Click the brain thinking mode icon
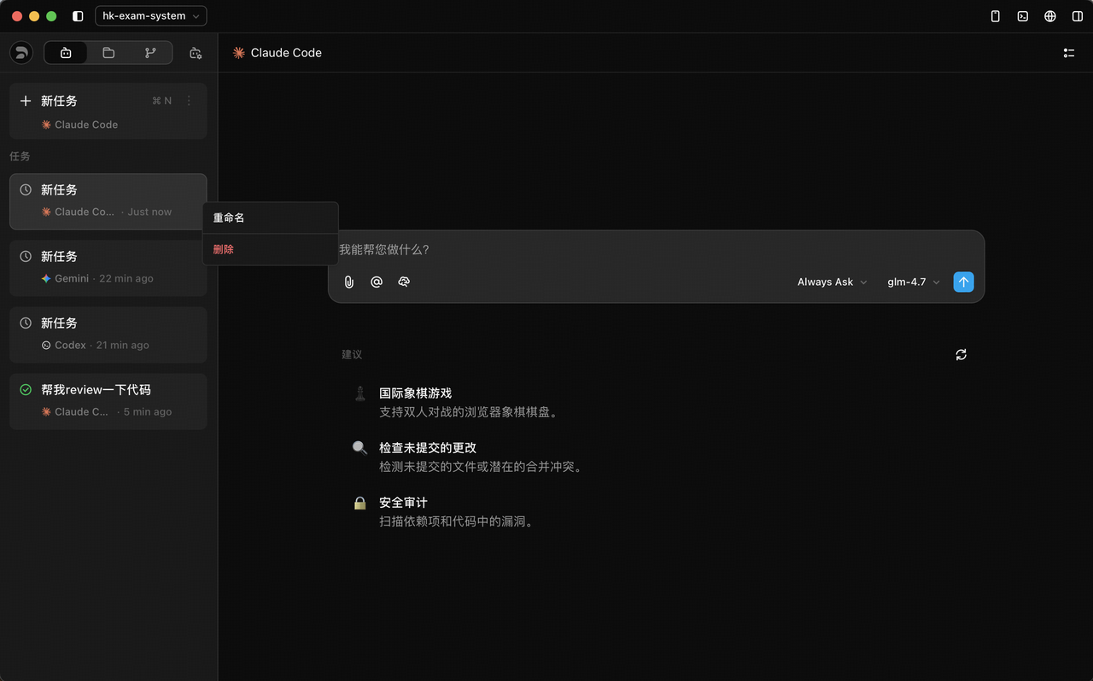This screenshot has width=1093, height=681. (x=404, y=282)
